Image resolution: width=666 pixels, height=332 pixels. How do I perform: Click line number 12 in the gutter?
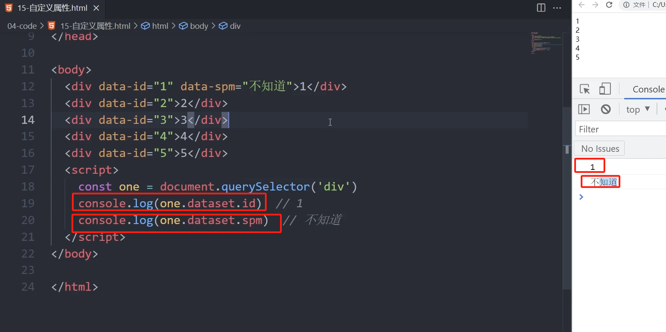click(x=28, y=86)
